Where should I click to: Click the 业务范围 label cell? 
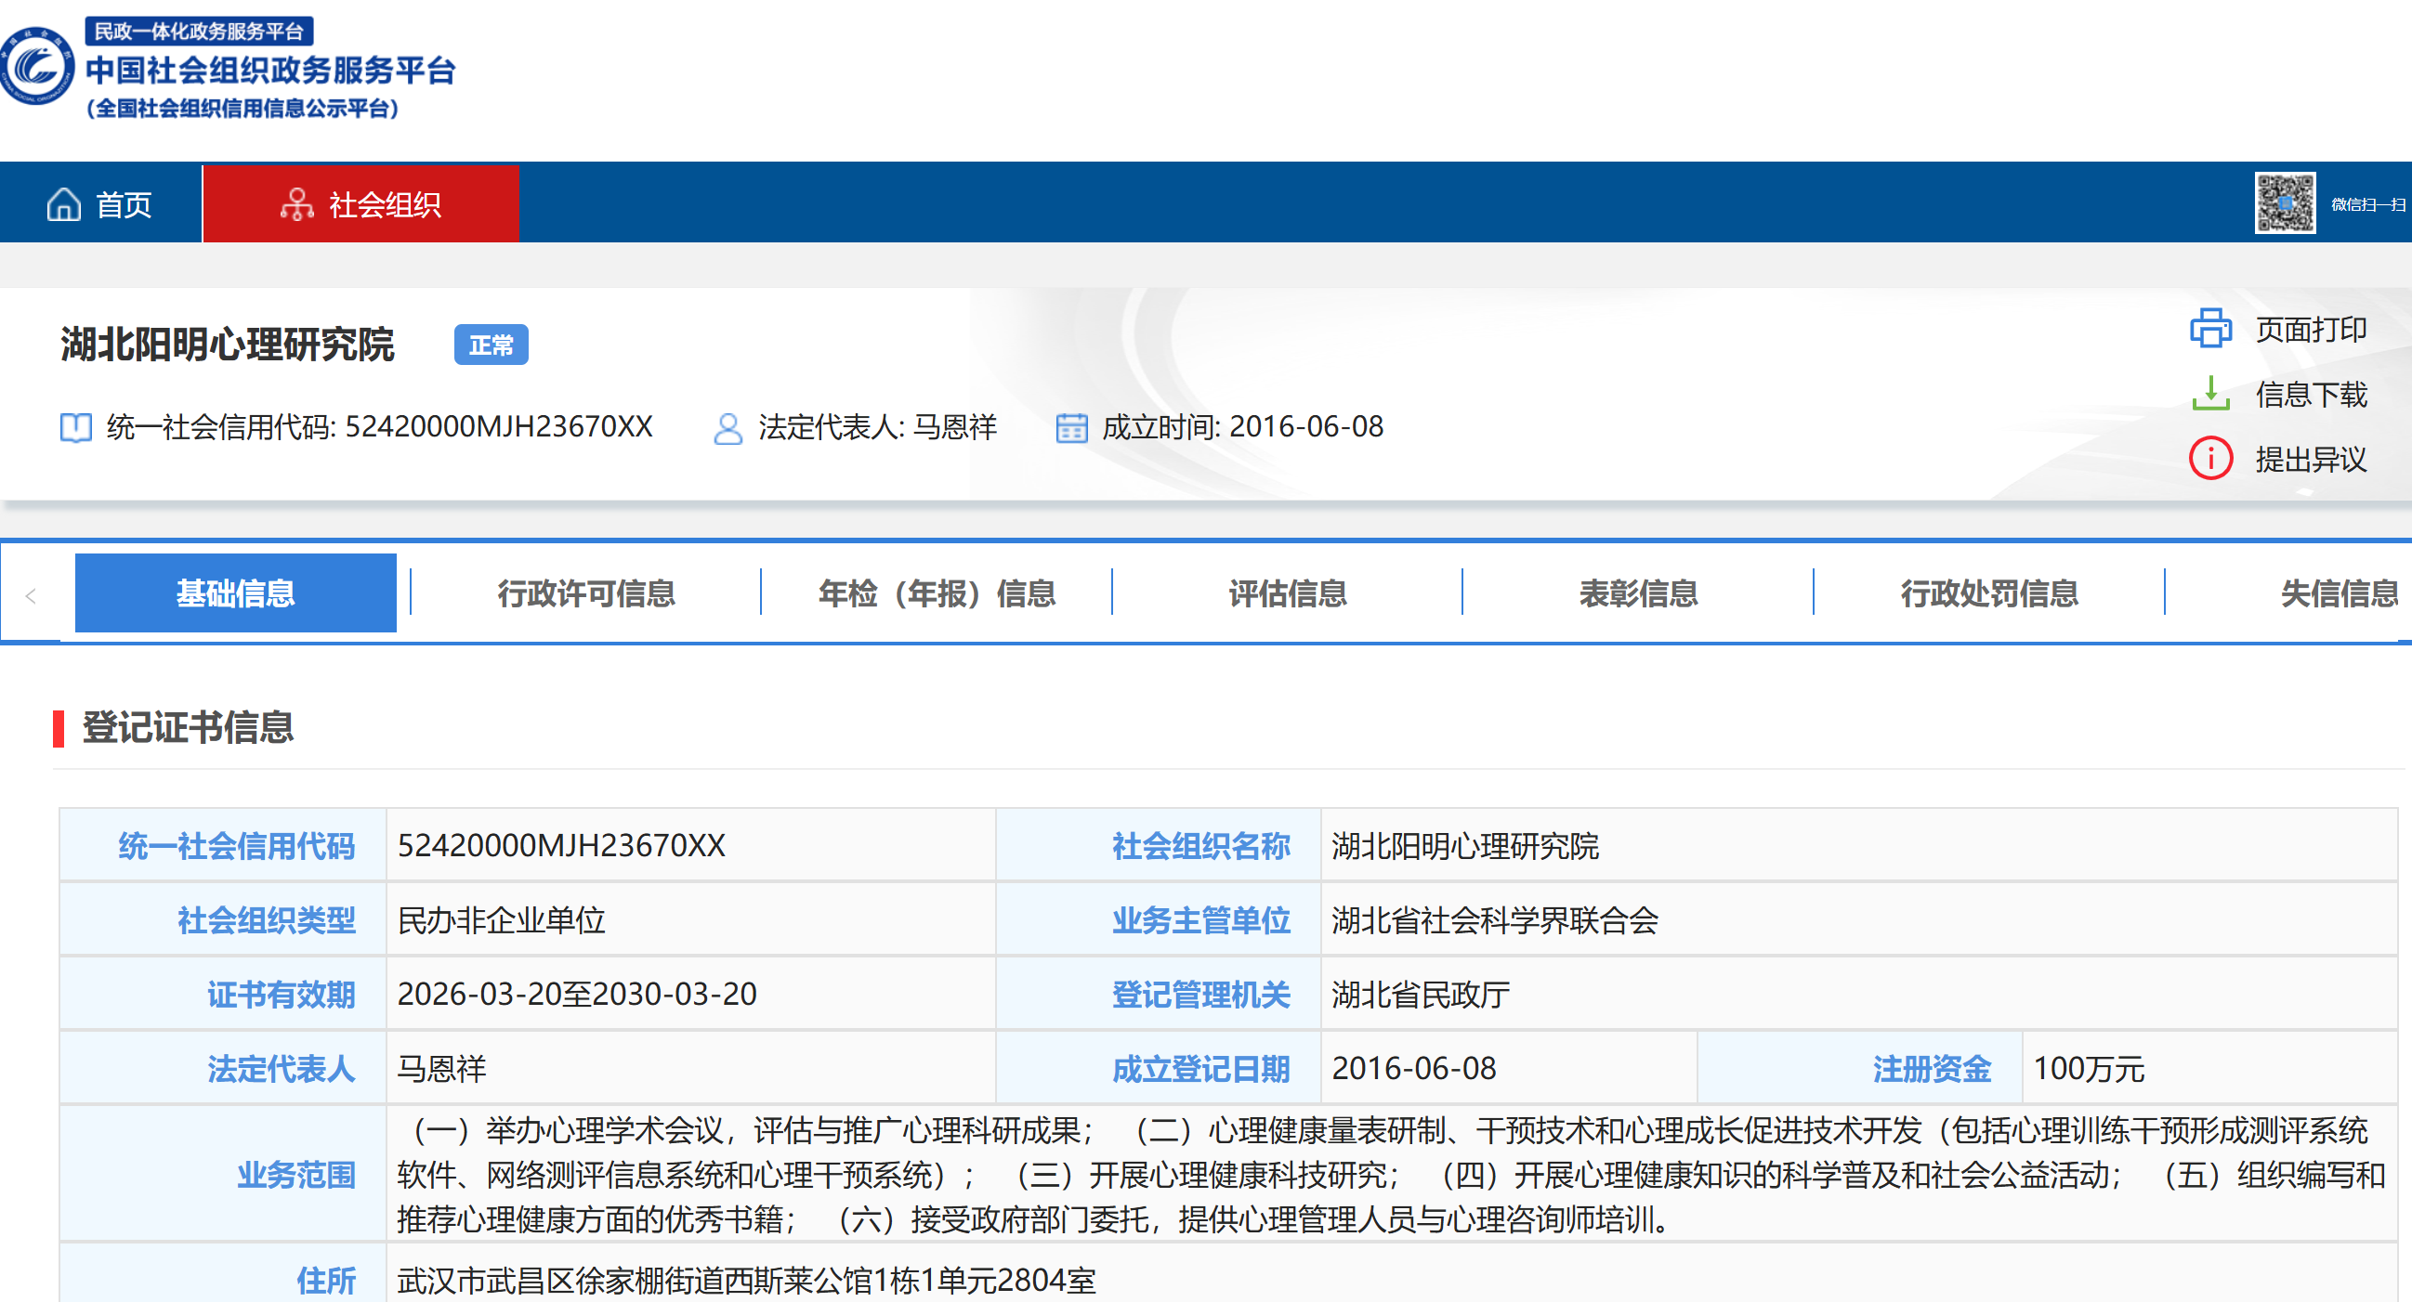pyautogui.click(x=223, y=1174)
